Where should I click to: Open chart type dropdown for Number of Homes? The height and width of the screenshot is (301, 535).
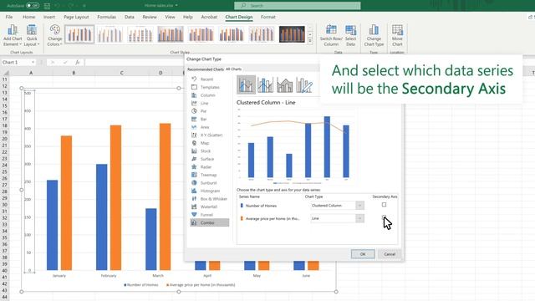click(x=359, y=206)
